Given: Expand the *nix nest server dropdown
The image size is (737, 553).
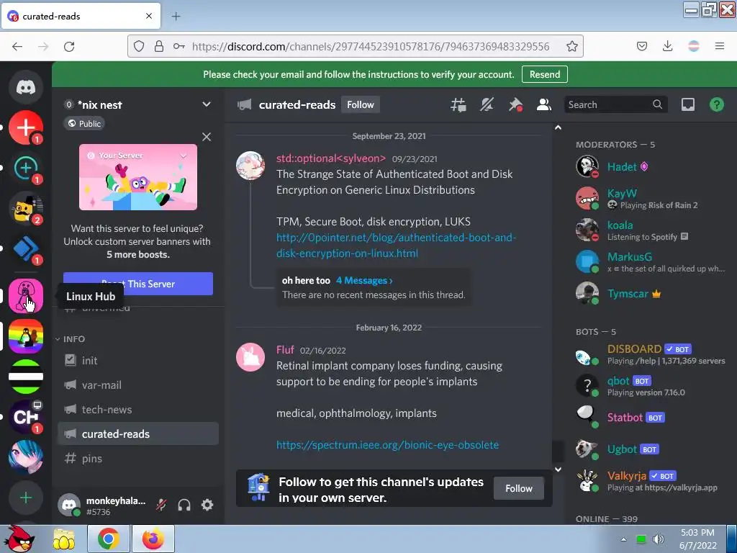Looking at the screenshot, I should [x=207, y=104].
